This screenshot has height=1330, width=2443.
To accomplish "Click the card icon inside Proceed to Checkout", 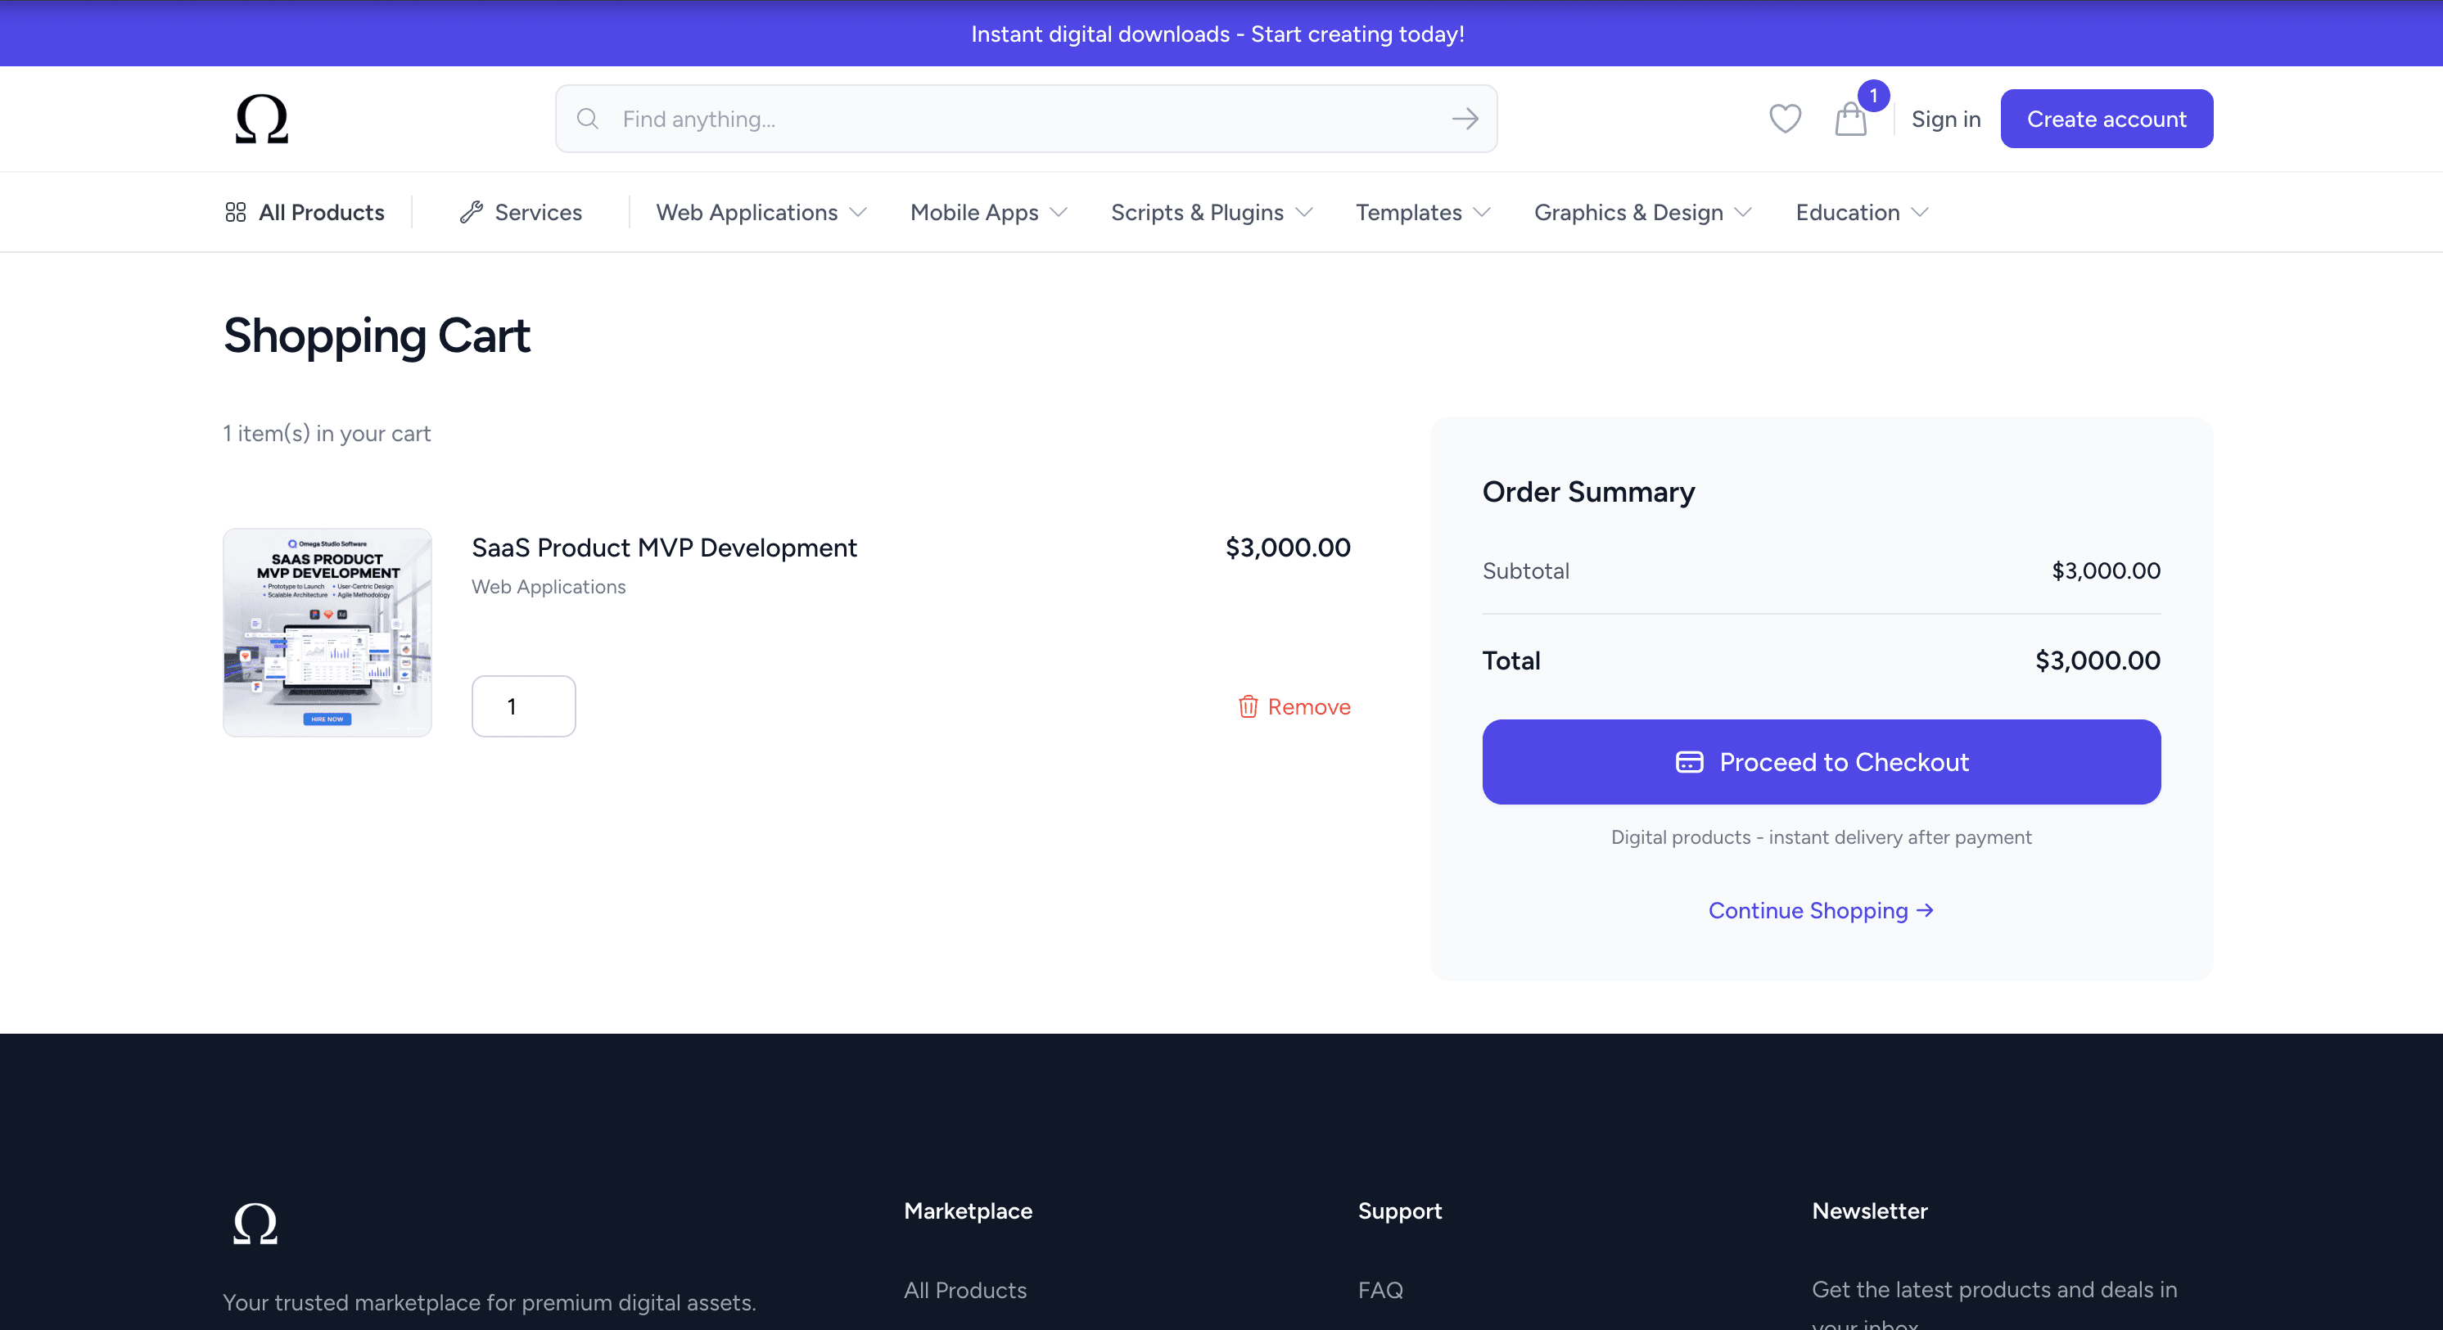I will (x=1691, y=761).
